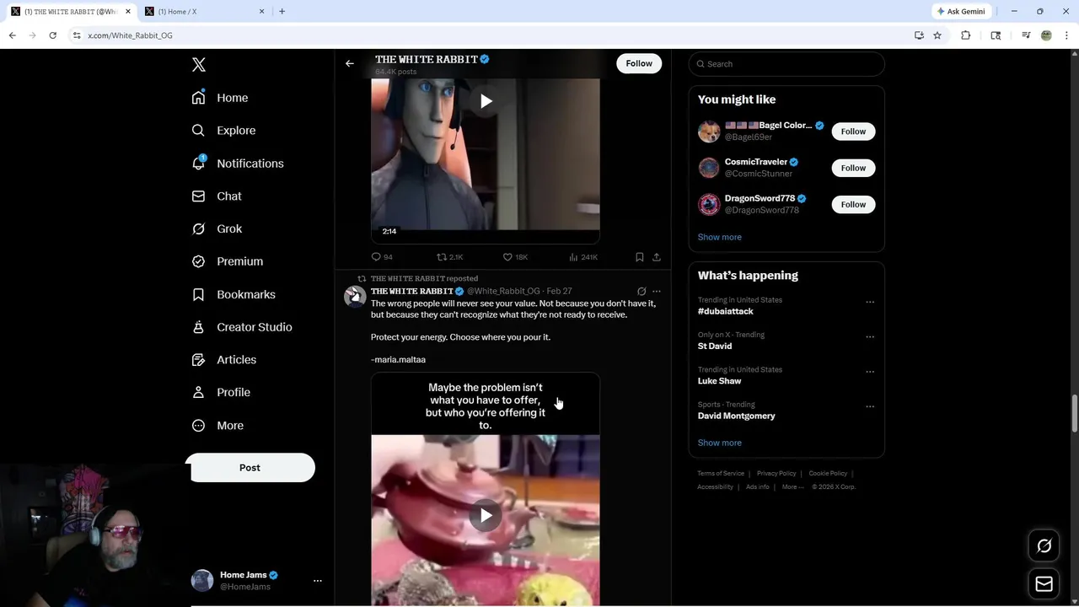Image resolution: width=1079 pixels, height=607 pixels.
Task: Open Bookmarks in left navigation
Action: [x=234, y=294]
